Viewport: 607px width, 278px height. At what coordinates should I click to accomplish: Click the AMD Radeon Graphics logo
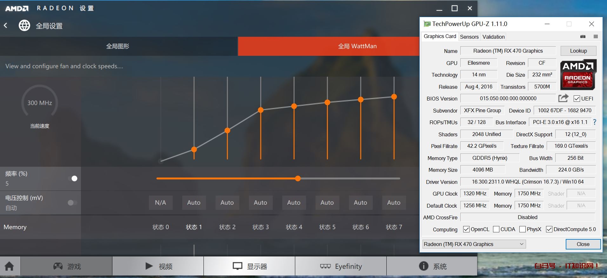(578, 74)
